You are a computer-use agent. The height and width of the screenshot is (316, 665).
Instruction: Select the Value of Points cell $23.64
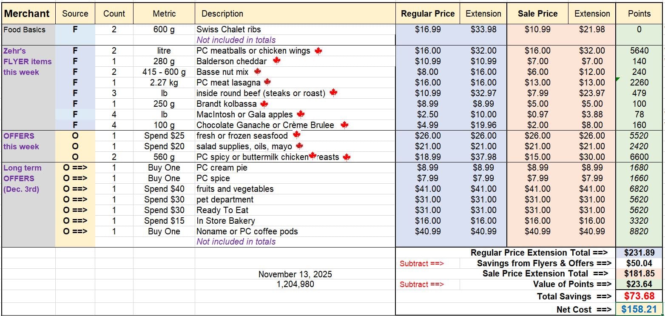pyautogui.click(x=639, y=284)
